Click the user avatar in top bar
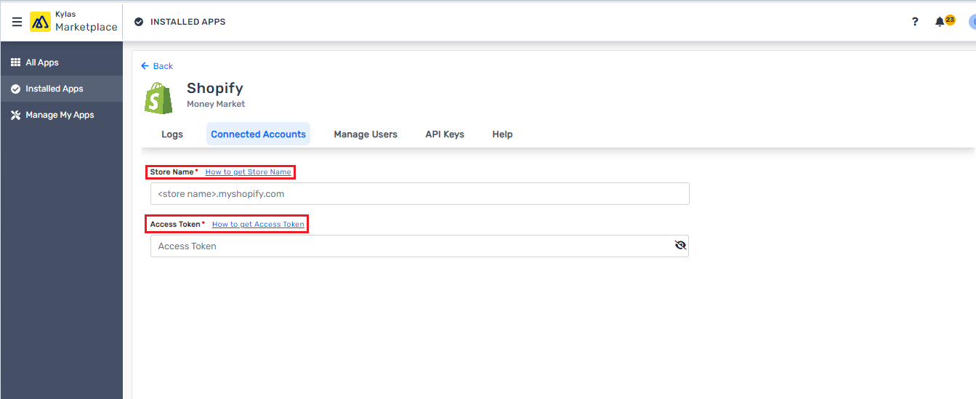The width and height of the screenshot is (976, 399). 972,22
